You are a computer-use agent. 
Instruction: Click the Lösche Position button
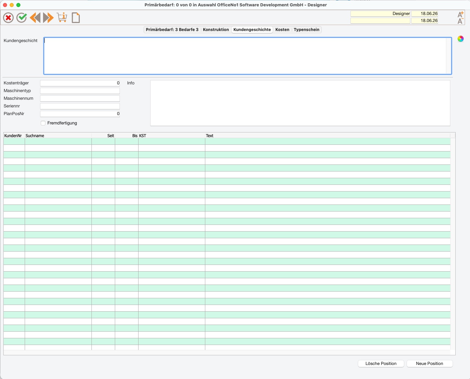coord(381,364)
